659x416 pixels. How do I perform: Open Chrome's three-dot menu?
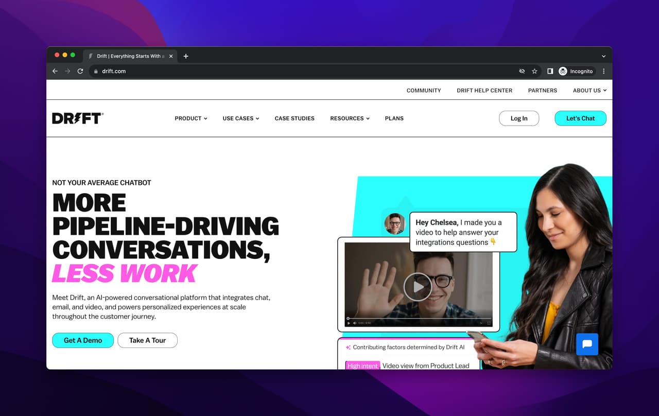[x=604, y=71]
